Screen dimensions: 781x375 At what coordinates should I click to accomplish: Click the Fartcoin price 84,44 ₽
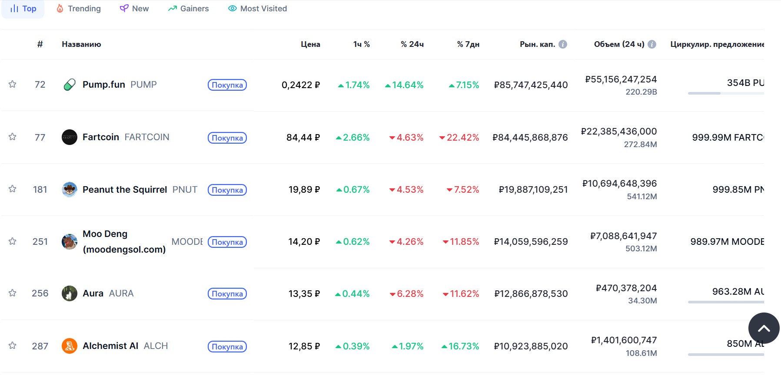303,138
